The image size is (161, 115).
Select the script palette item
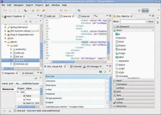(120, 69)
